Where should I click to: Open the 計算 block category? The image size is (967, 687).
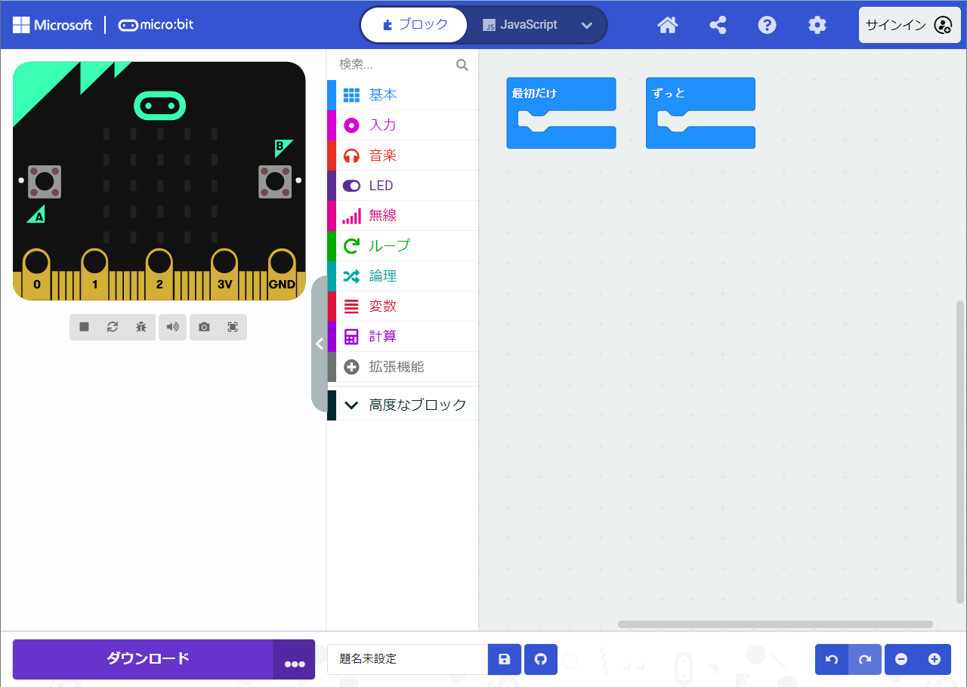(403, 337)
